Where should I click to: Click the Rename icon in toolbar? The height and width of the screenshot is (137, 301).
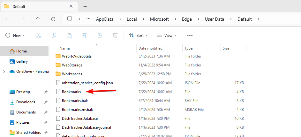pos(85,35)
